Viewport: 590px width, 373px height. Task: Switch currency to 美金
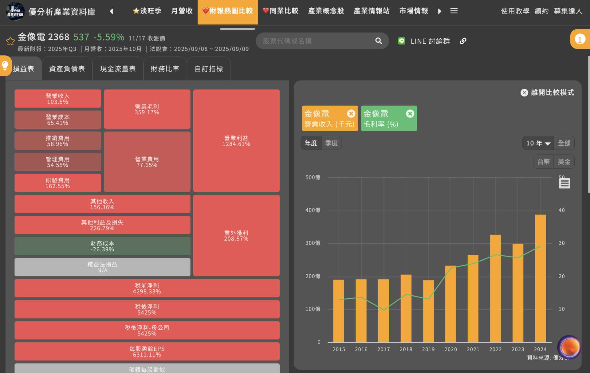[564, 162]
